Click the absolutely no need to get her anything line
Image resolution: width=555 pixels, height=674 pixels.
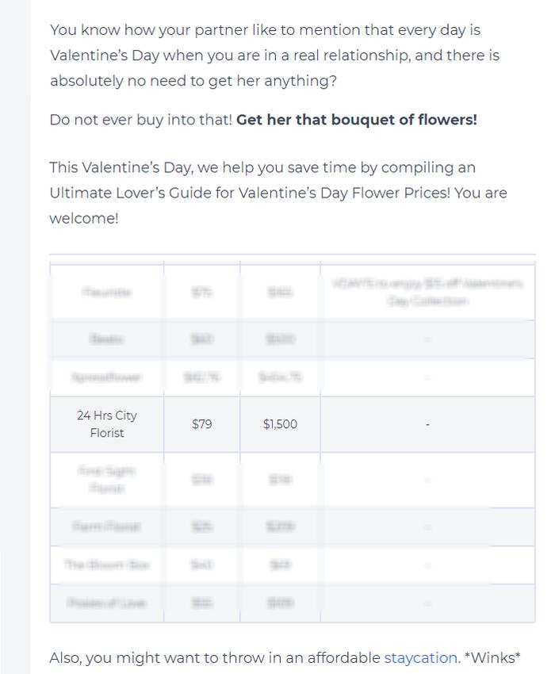pos(193,81)
